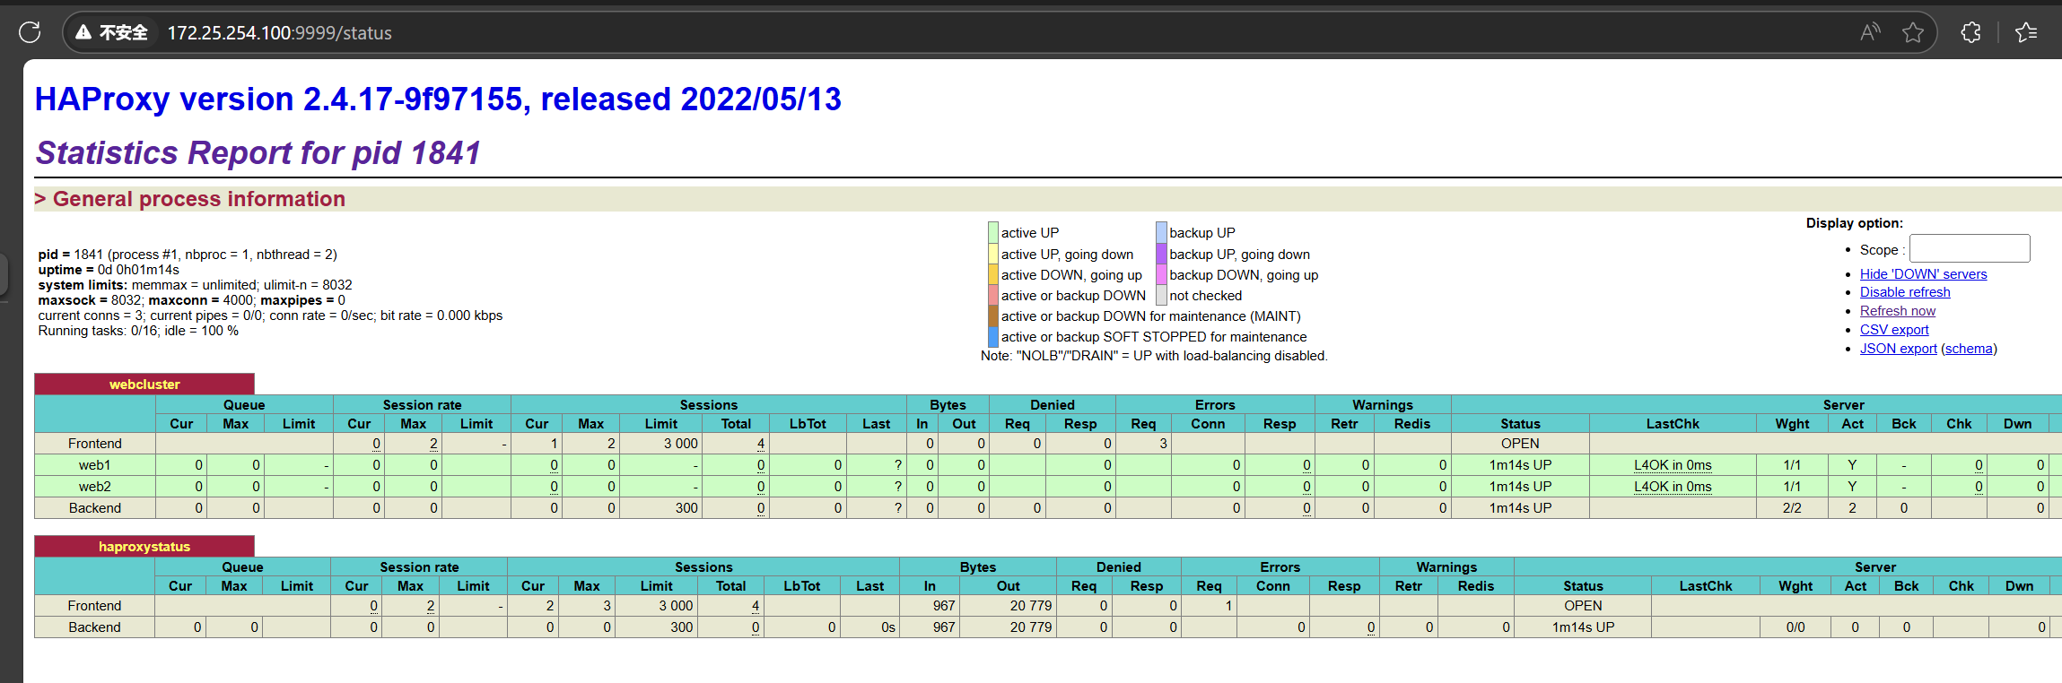Click haproxystatus Backend status 1m14s UP
This screenshot has height=683, width=2062.
[1583, 627]
